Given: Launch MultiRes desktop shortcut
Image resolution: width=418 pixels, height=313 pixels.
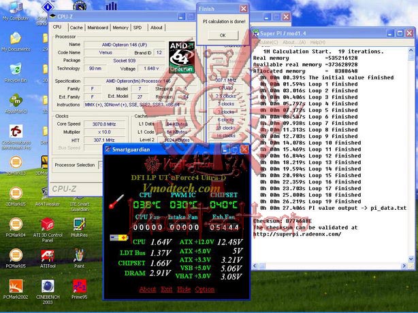Looking at the screenshot, I should point(79,227).
